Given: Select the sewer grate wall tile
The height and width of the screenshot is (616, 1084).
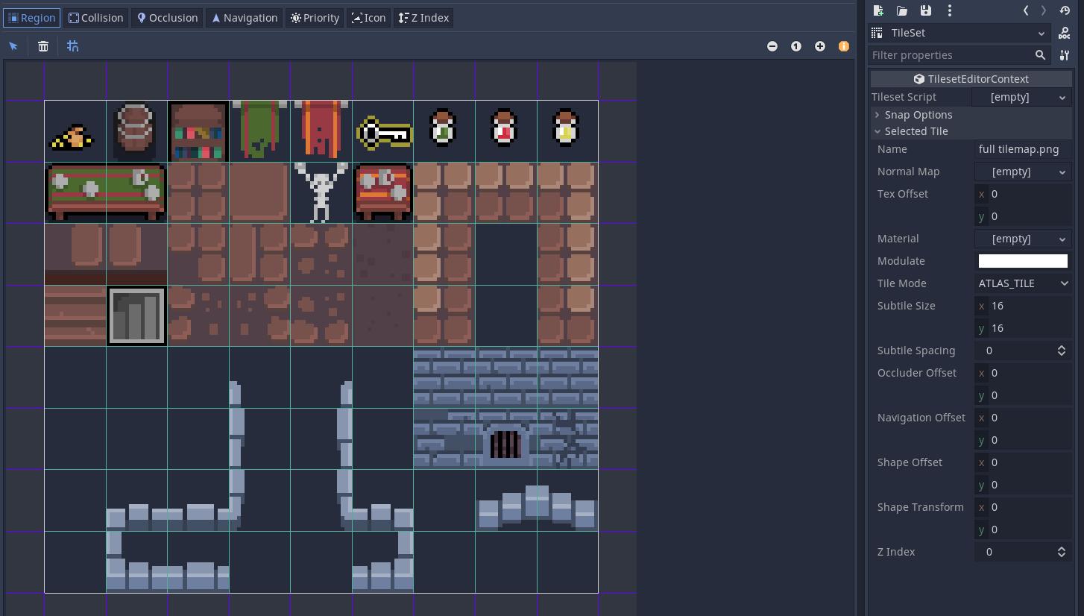Looking at the screenshot, I should click(505, 439).
